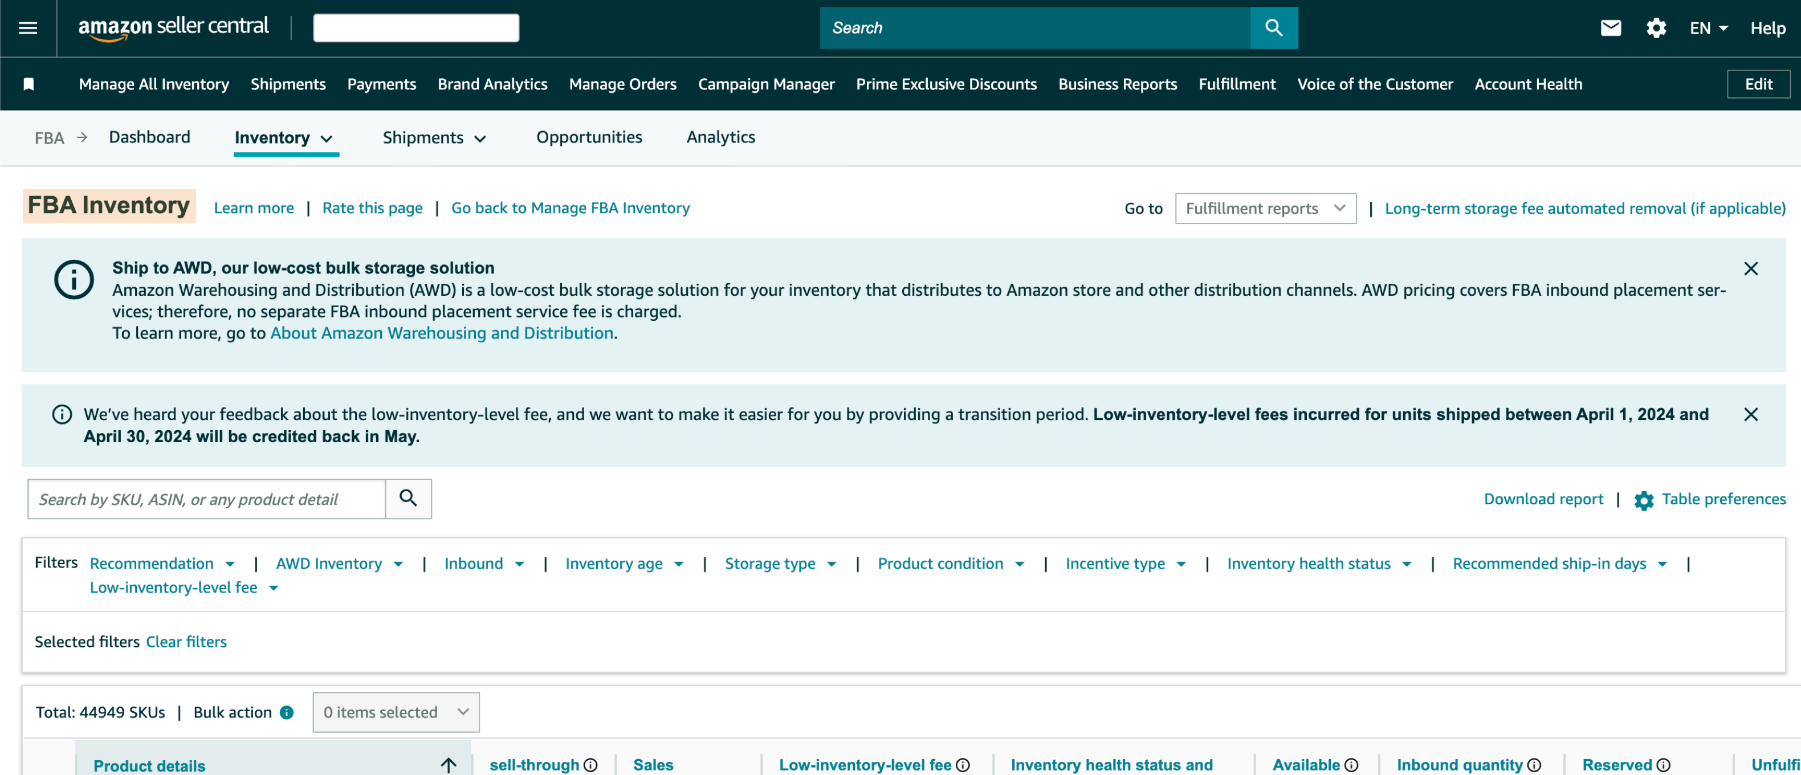Open Voice of the Customer menu item
Viewport: 1801px width, 775px height.
[x=1375, y=84]
